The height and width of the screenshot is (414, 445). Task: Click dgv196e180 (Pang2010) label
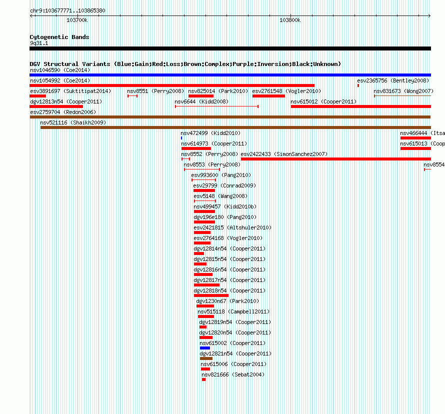[x=225, y=217]
